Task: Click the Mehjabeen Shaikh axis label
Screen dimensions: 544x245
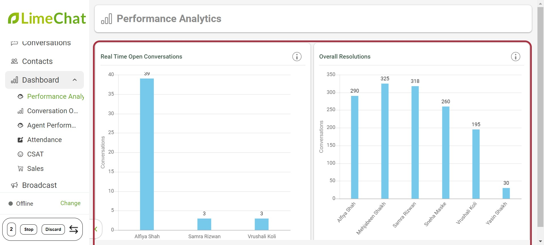Action: [371, 218]
